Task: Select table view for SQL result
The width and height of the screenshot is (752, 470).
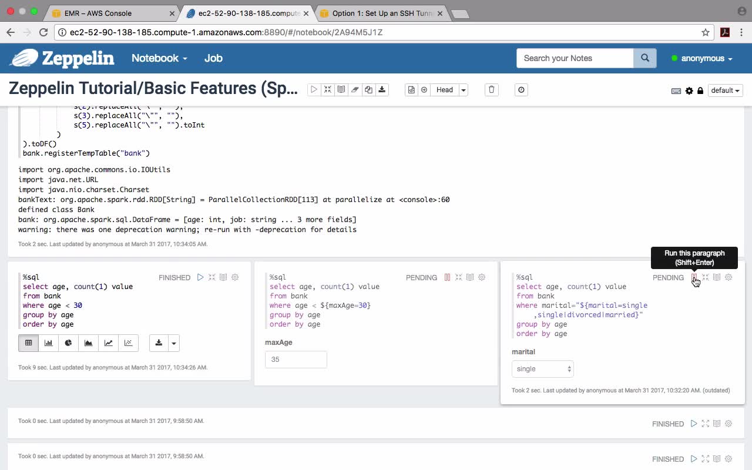Action: click(29, 343)
